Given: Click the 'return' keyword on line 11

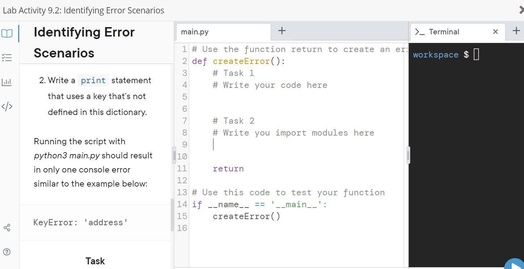Looking at the screenshot, I should click(228, 168).
